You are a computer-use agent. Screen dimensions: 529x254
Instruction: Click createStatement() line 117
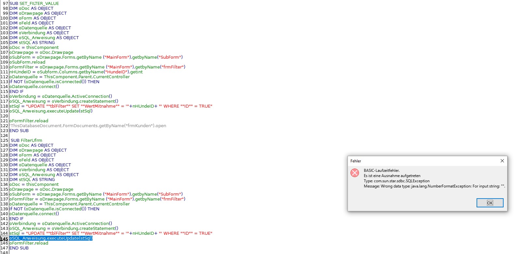click(x=64, y=101)
